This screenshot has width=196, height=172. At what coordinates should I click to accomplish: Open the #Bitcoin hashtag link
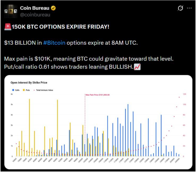(54, 43)
